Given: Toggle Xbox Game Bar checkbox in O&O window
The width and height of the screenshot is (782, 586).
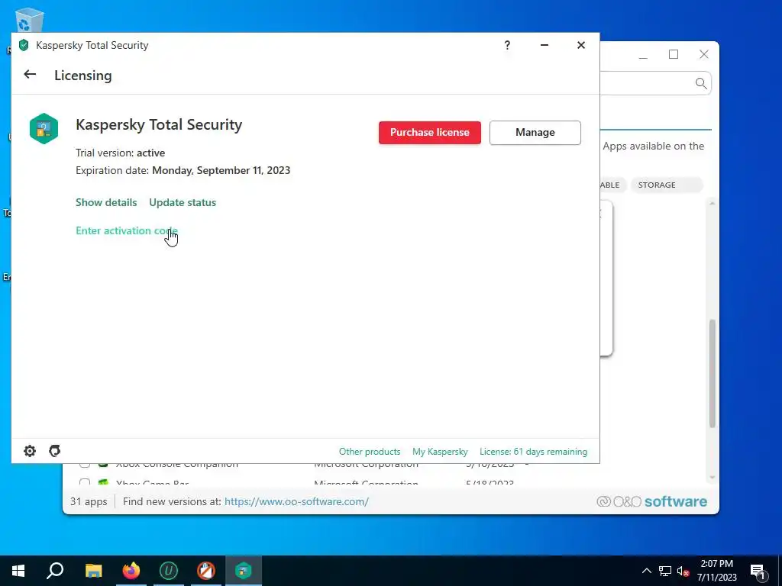Looking at the screenshot, I should click(x=85, y=482).
